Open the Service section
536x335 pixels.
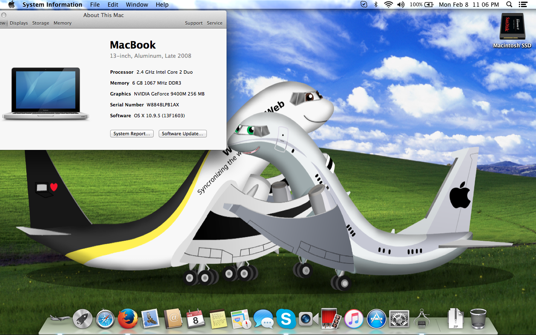click(x=215, y=23)
